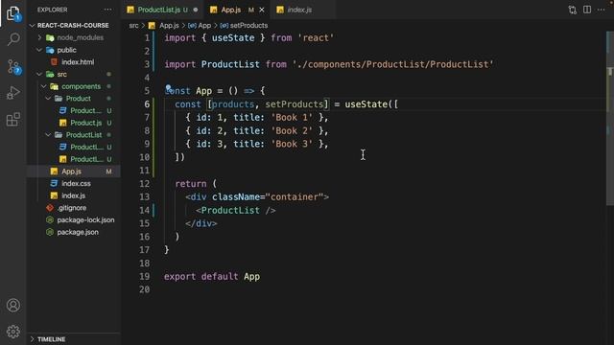This screenshot has height=345, width=614.
Task: Open the Run and Debug view icon
Action: (x=13, y=93)
